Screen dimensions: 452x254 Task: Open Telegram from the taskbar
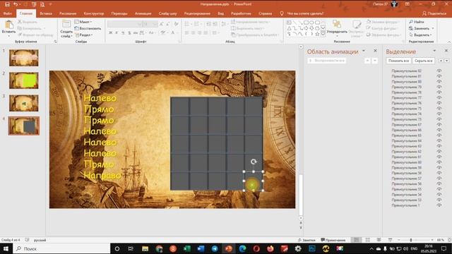pos(215,248)
